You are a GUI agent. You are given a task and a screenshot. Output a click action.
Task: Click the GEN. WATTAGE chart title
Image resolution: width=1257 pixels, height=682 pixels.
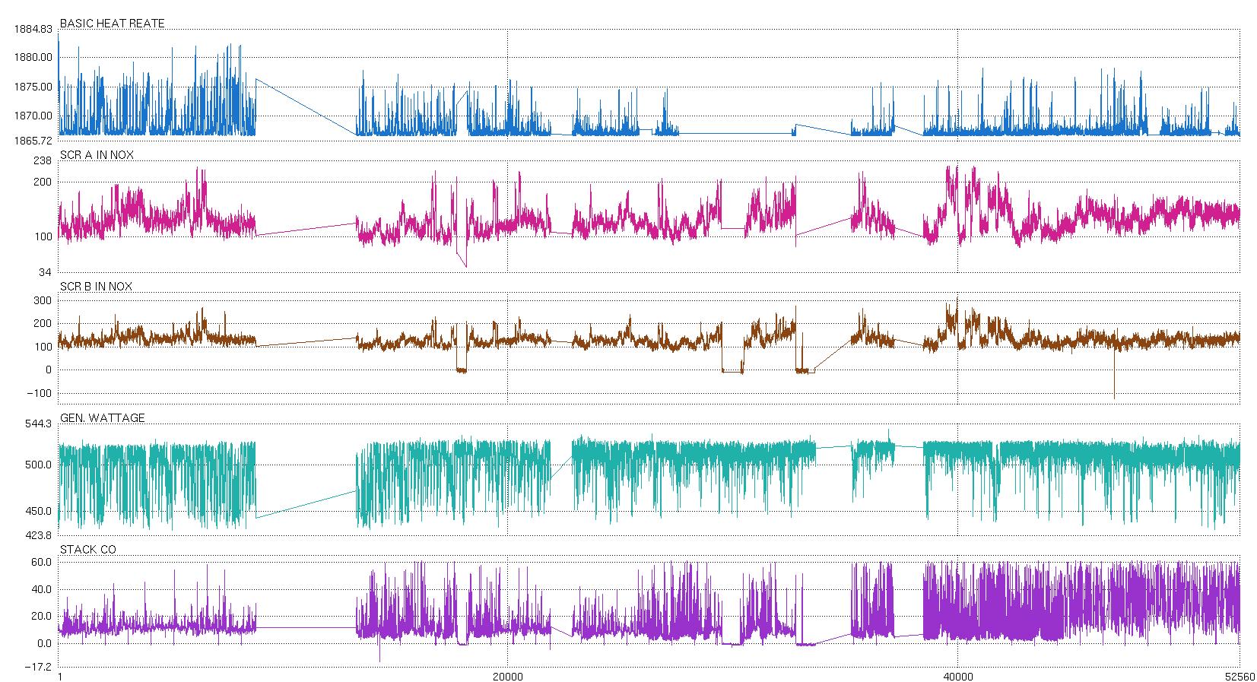tap(102, 418)
